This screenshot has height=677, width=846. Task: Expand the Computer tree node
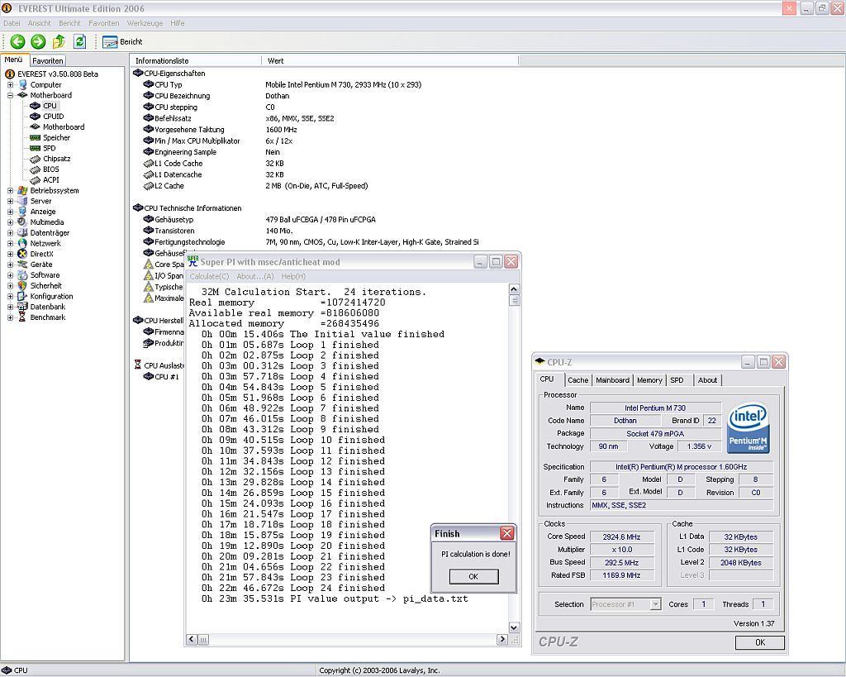[10, 85]
